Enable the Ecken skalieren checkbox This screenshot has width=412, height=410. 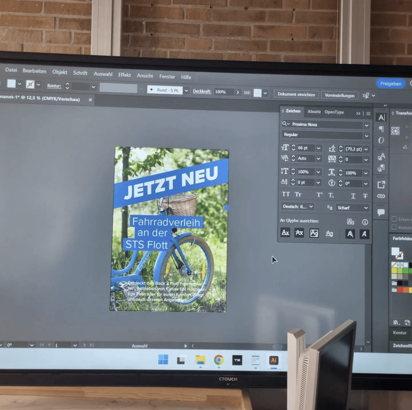pos(394,219)
